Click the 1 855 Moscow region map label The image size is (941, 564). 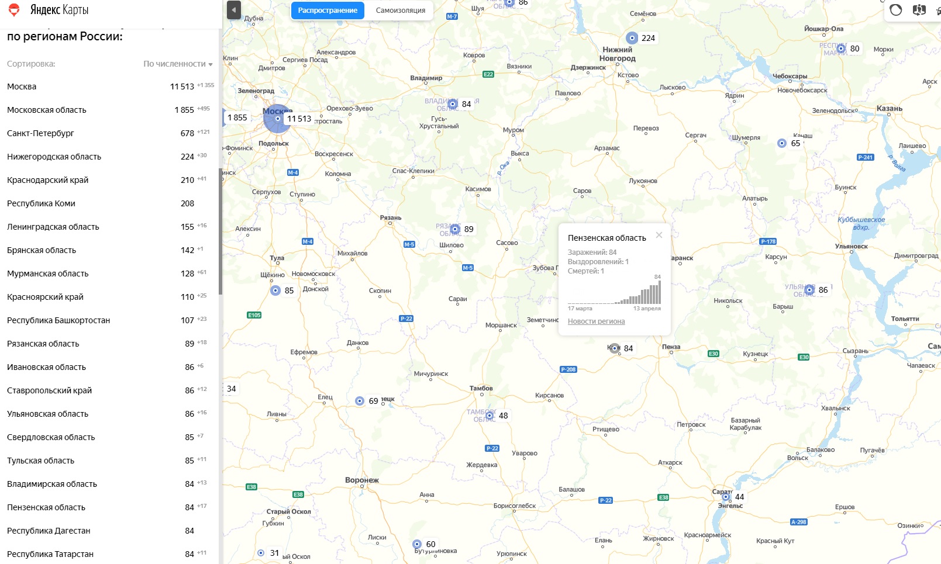click(x=237, y=117)
